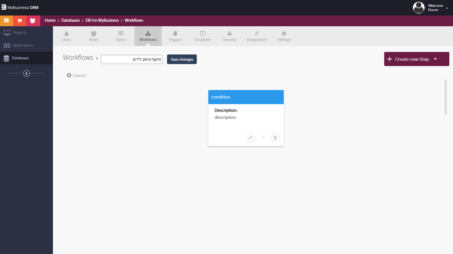Click the 'description' text in the condition card
Image resolution: width=453 pixels, height=254 pixels.
click(x=225, y=117)
